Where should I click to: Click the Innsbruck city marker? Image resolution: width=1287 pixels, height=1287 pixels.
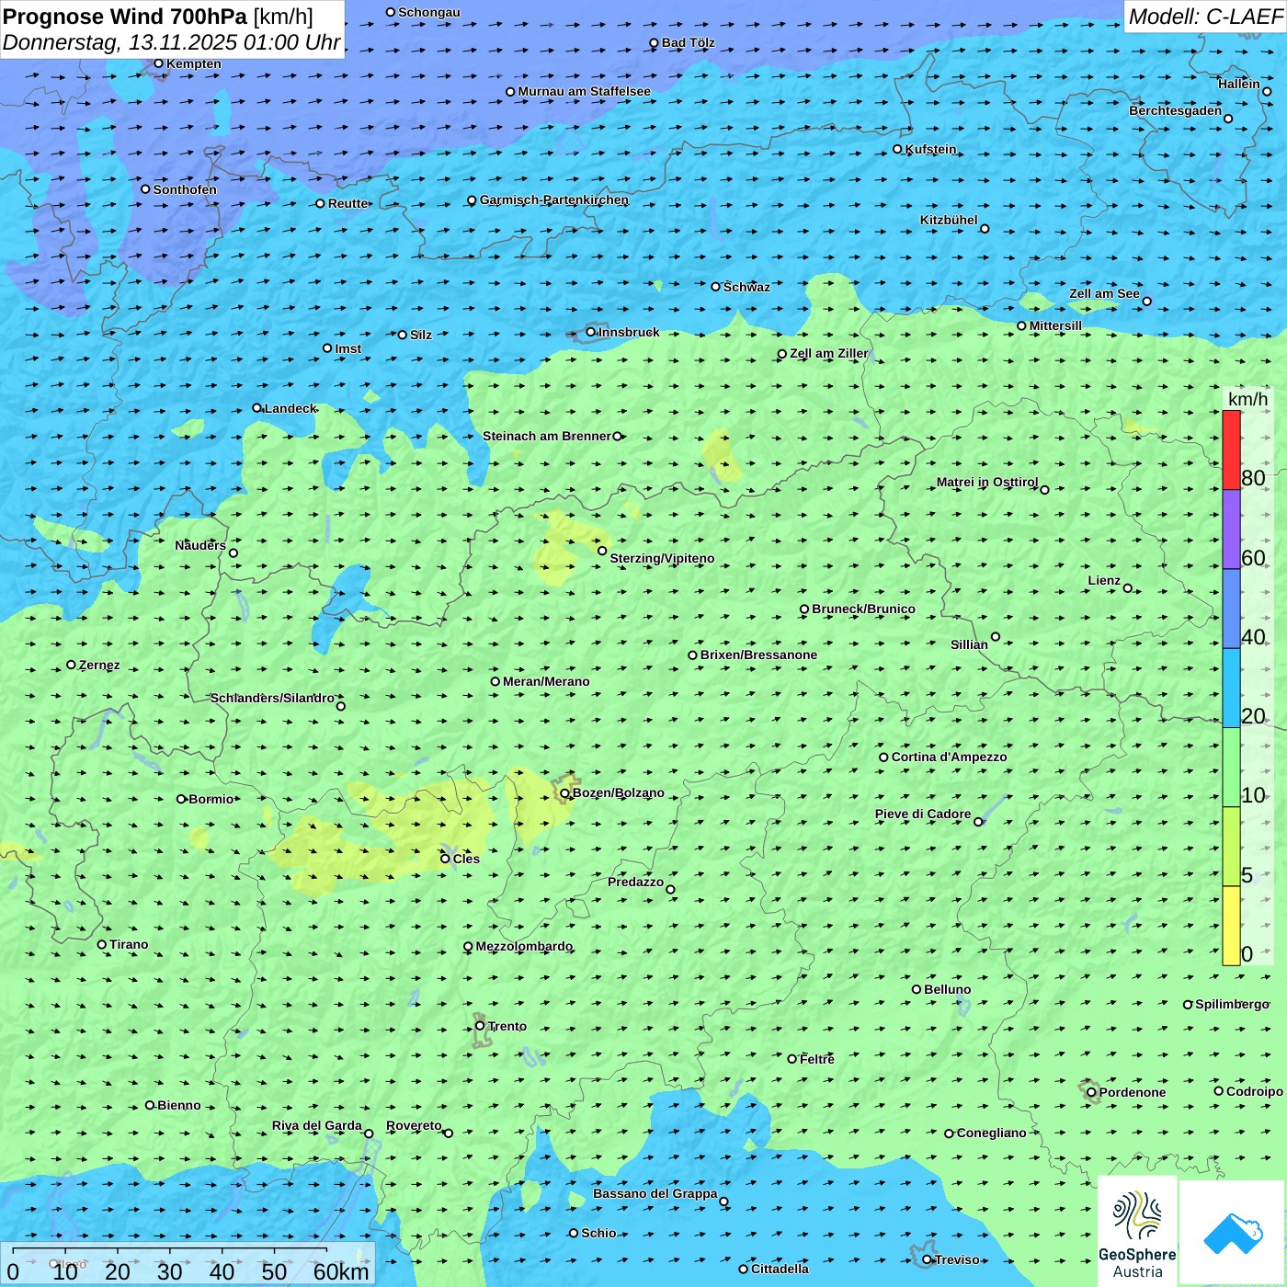591,332
